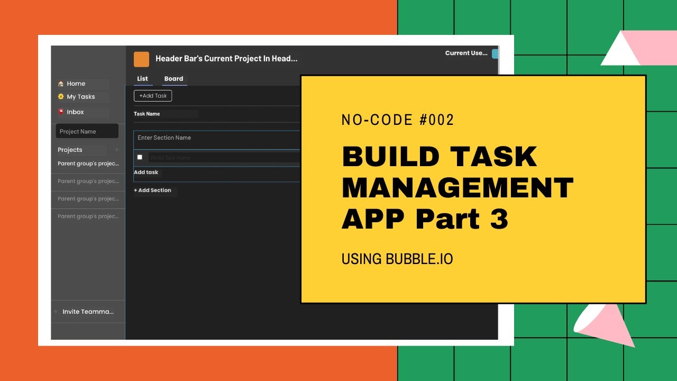The height and width of the screenshot is (381, 677).
Task: Select the highlighted white Parent group's project row
Action: click(x=88, y=164)
